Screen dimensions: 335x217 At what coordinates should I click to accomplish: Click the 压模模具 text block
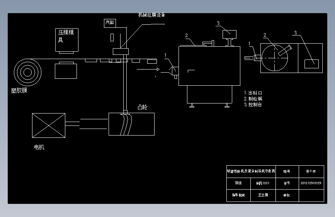[x=66, y=36]
